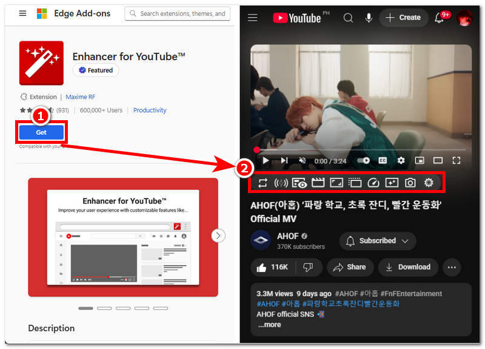Click the Download button
The width and height of the screenshot is (485, 349).
click(x=408, y=267)
